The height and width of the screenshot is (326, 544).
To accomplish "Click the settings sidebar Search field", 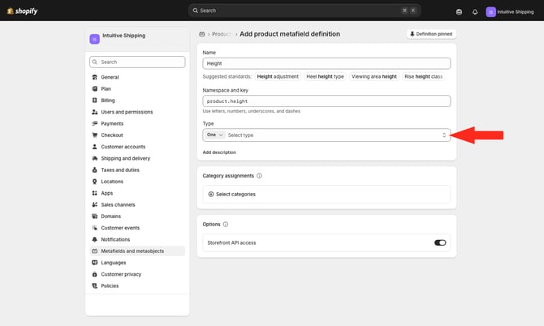I will coord(137,62).
